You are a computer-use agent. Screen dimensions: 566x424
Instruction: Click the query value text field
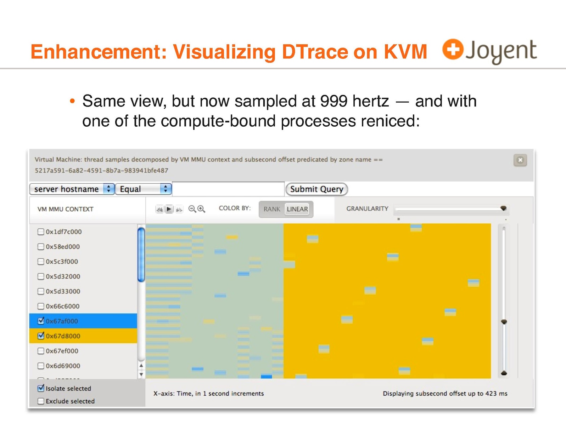coord(228,189)
